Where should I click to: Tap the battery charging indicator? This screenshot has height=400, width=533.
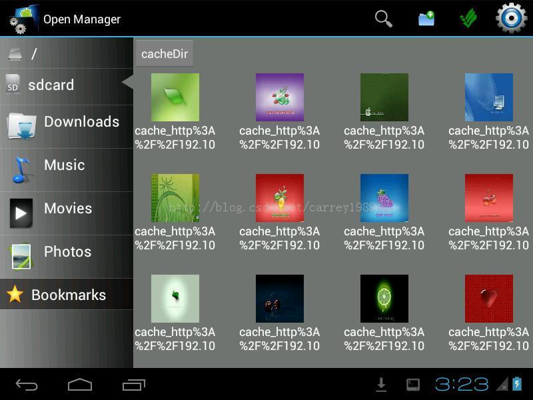click(516, 384)
